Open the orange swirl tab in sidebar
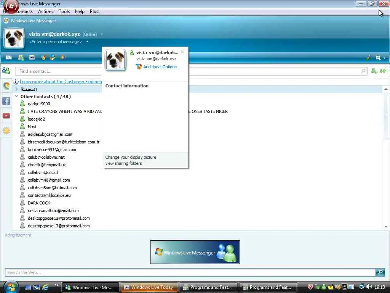Screen dimensions: 390x293 tap(6, 86)
